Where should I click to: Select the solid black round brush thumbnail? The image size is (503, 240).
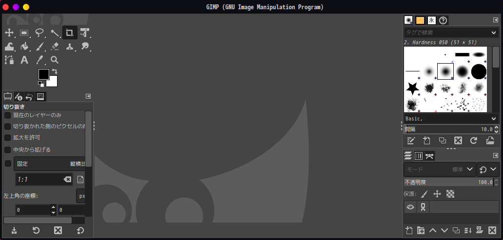tap(479, 71)
